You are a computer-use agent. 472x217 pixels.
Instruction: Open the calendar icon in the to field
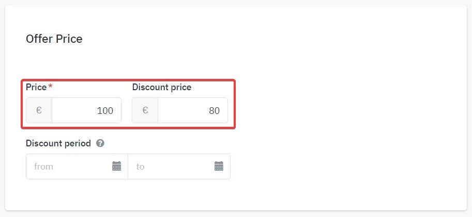[219, 166]
